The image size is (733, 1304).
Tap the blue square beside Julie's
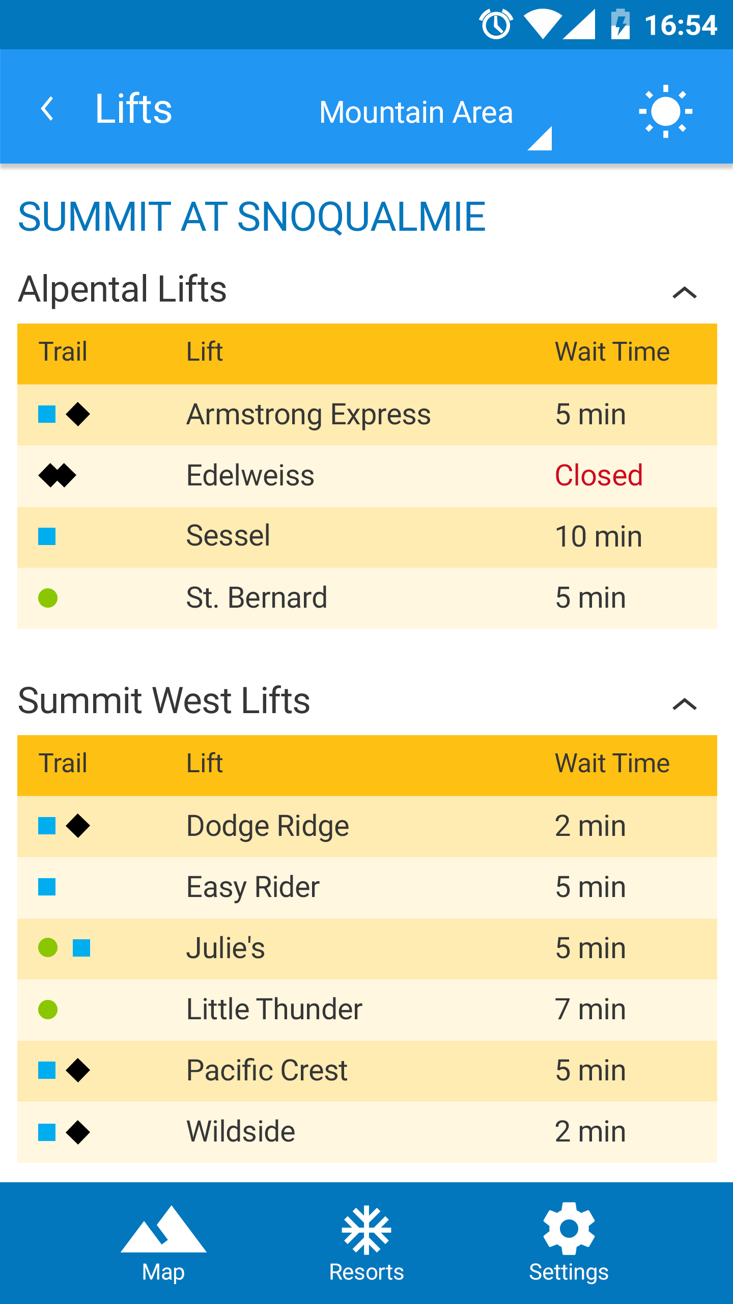click(81, 948)
